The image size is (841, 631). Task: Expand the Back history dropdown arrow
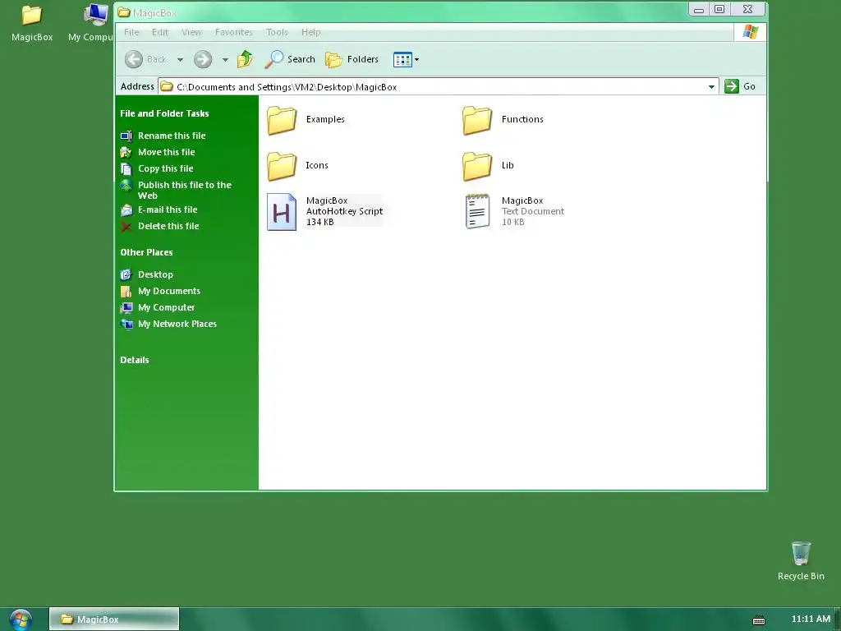pyautogui.click(x=180, y=59)
